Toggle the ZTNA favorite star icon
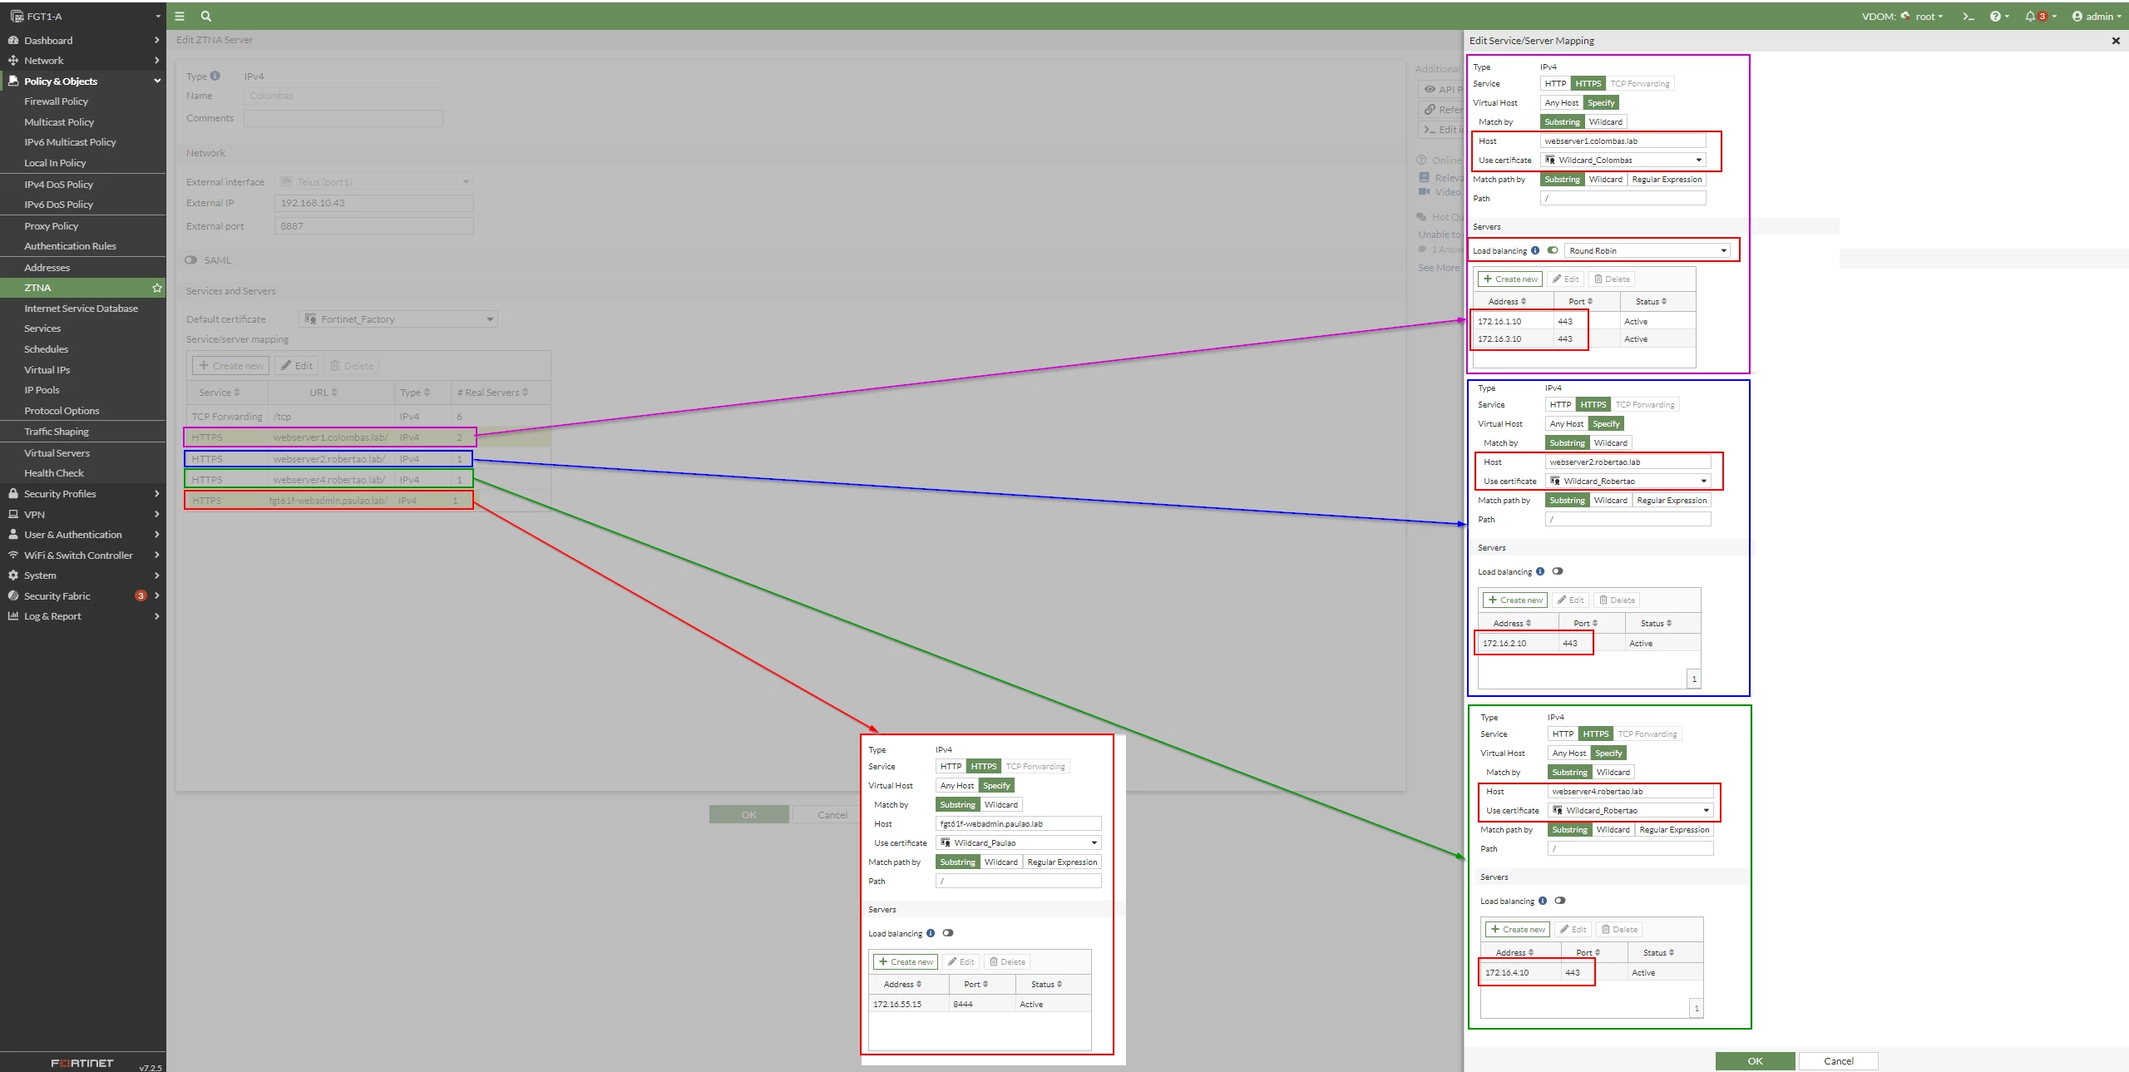 pyautogui.click(x=156, y=288)
